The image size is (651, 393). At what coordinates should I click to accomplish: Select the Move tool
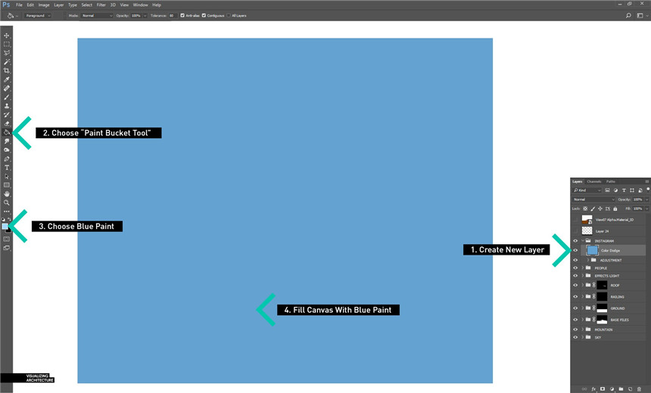(x=7, y=36)
